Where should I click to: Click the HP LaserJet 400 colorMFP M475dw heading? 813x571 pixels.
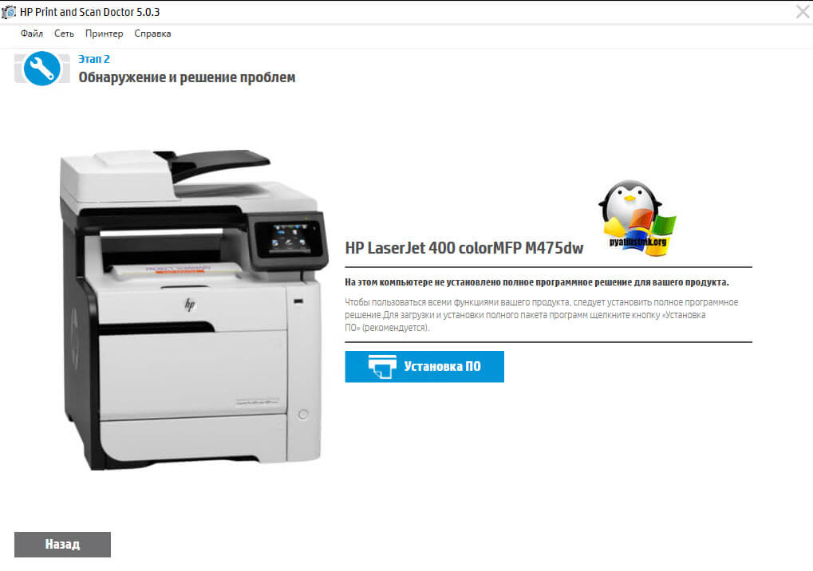click(x=464, y=248)
